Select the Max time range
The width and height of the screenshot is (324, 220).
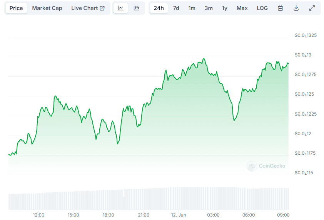coord(242,8)
